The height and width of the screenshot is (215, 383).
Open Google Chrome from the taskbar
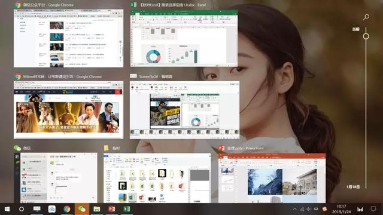(66, 209)
